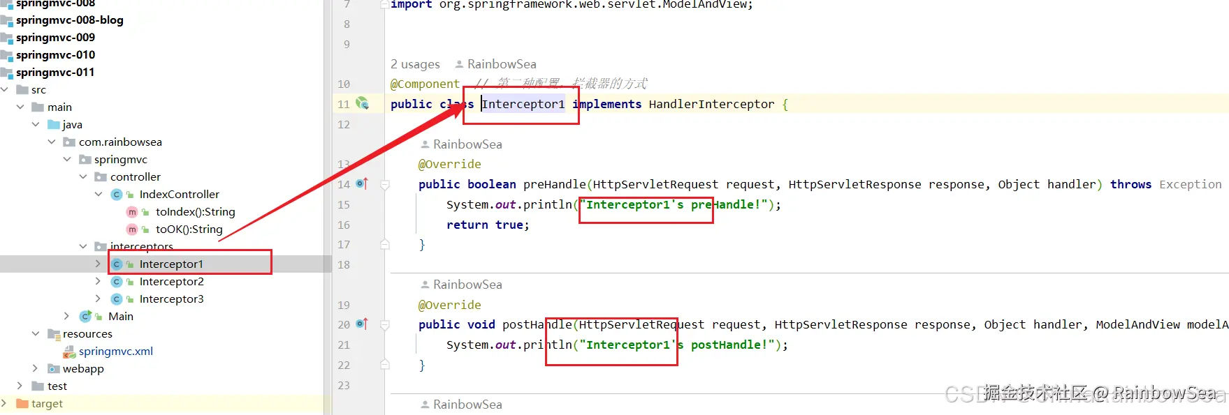
Task: Open Interceptor3 in the project tree
Action: [x=172, y=299]
